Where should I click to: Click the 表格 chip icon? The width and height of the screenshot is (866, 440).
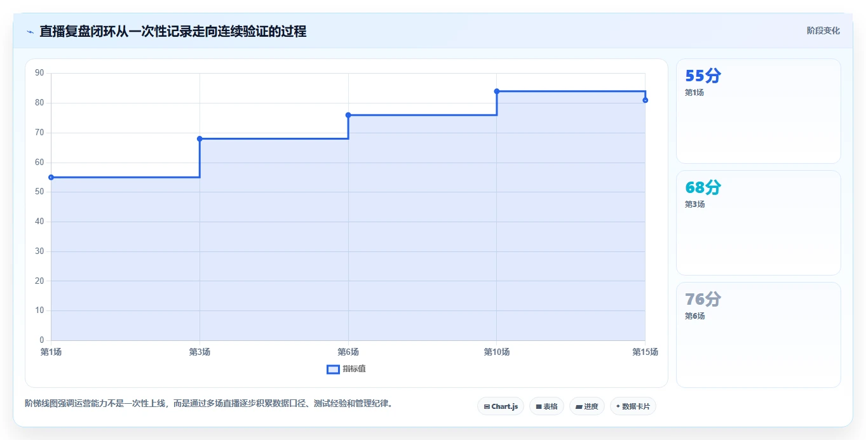(539, 406)
